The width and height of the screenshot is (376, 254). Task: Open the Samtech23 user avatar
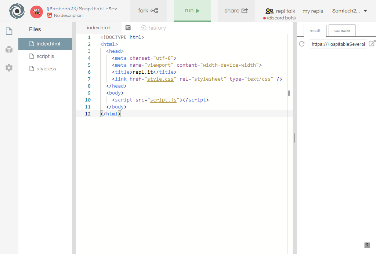click(x=36, y=12)
